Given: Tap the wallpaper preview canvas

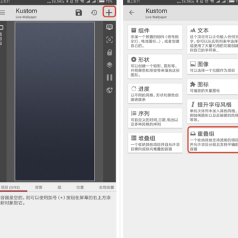Looking at the screenshot, I should [x=55, y=101].
